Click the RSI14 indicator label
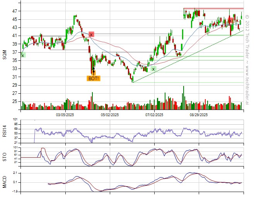 [x=5, y=130]
